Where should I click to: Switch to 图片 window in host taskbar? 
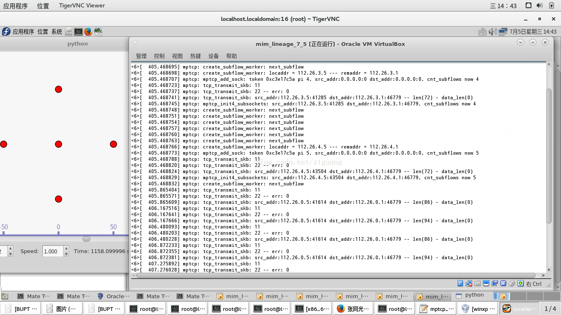[x=62, y=308]
